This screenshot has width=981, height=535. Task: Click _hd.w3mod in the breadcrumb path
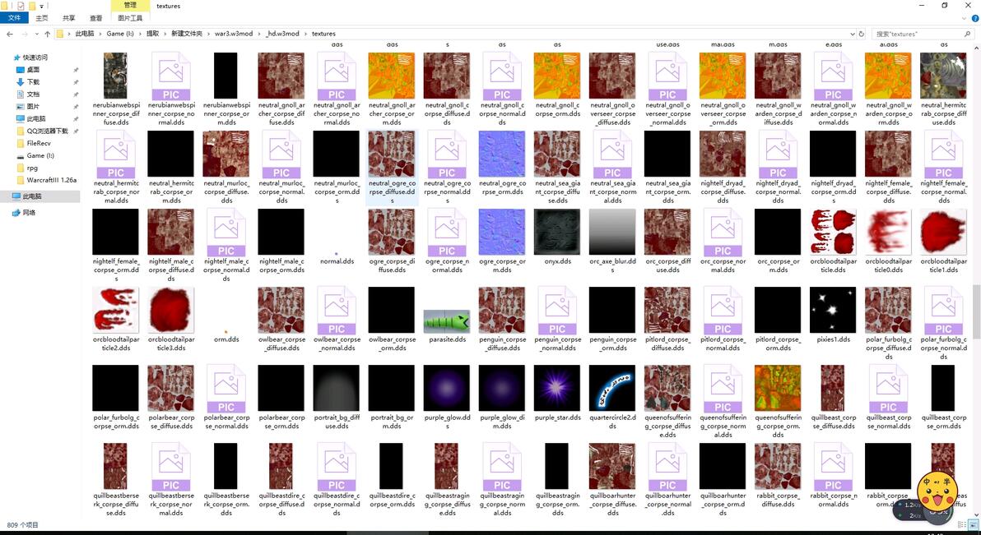(283, 34)
